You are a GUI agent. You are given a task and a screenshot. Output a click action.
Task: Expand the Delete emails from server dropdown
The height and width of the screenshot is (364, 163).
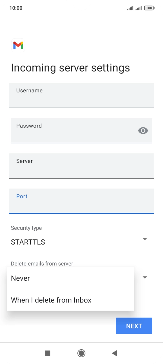point(145,277)
